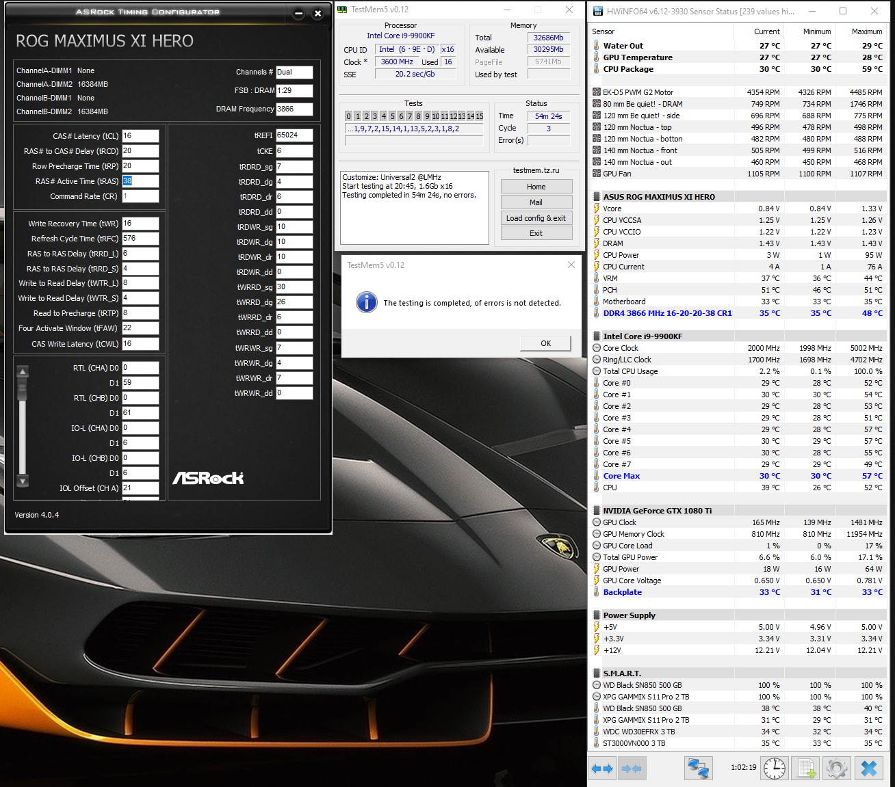895x787 pixels.
Task: Reset the HWiNFO clock timer icon
Action: tap(775, 769)
